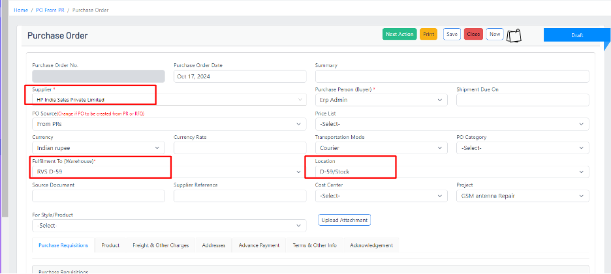The image size is (611, 274).
Task: Click the Summary input field
Action: click(452, 76)
